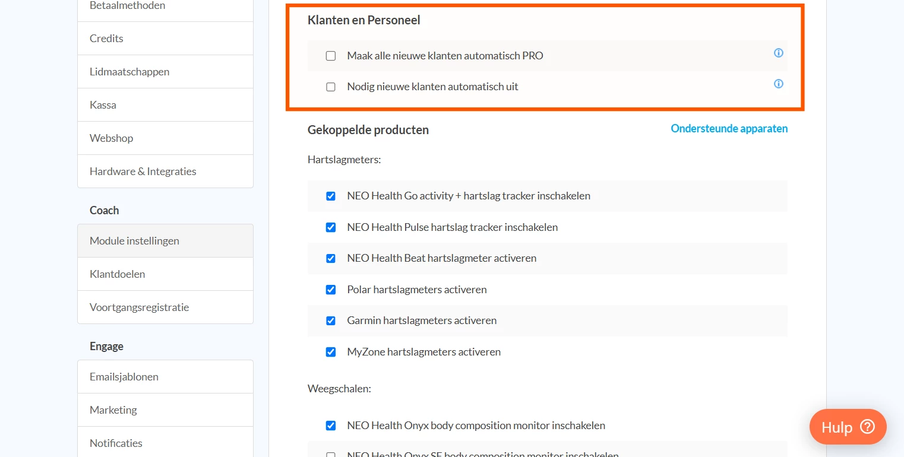This screenshot has width=904, height=457.
Task: Disable NEO Health Pulse hartslag tracker
Action: (x=331, y=227)
